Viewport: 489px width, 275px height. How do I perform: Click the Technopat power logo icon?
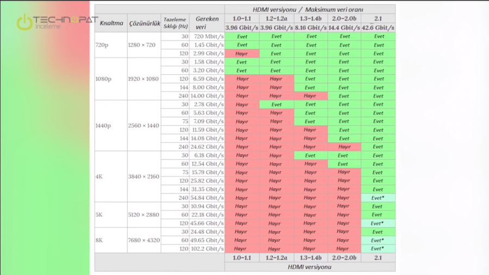[24, 22]
